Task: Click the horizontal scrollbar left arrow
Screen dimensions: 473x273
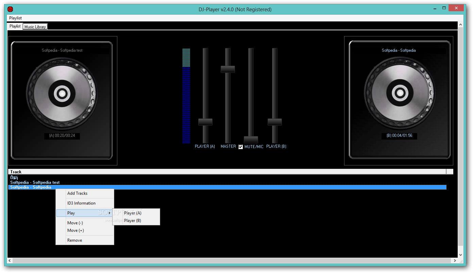Action: pos(9,260)
